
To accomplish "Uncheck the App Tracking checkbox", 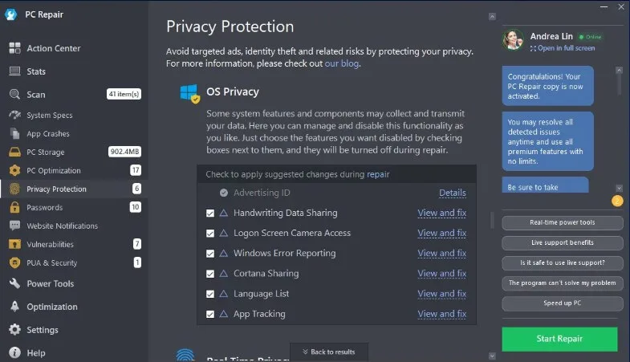I will click(210, 314).
